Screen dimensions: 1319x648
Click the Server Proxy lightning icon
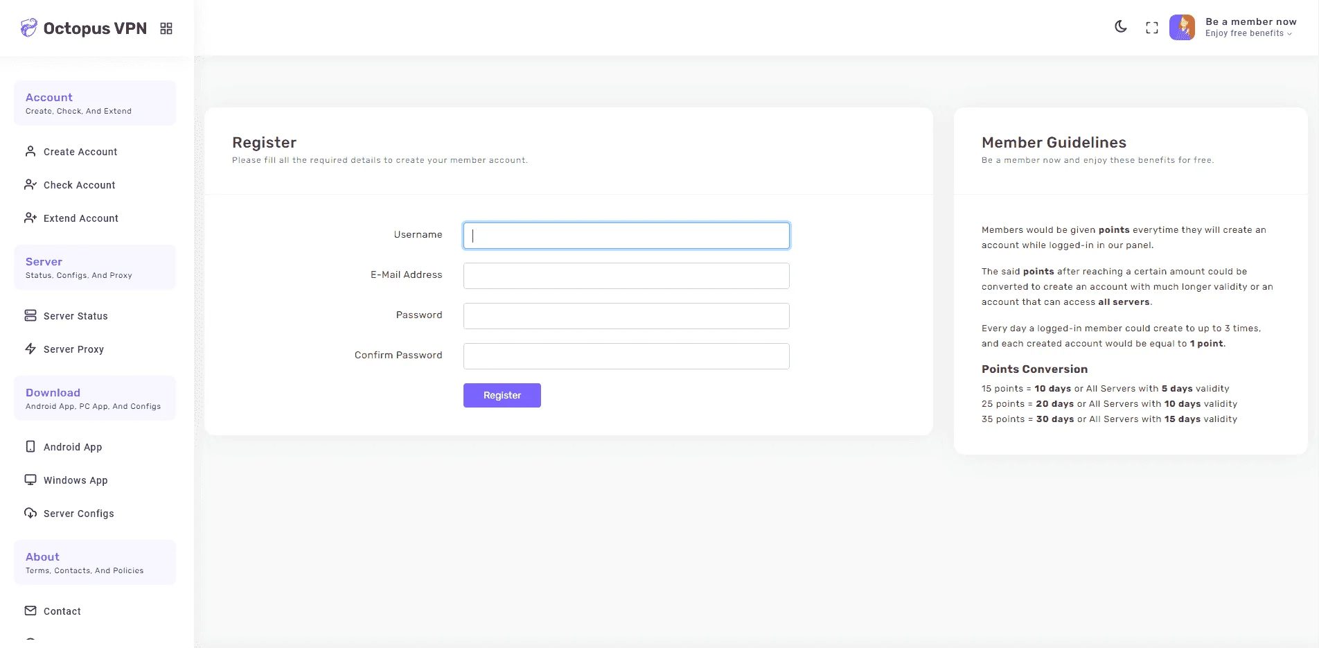coord(30,349)
